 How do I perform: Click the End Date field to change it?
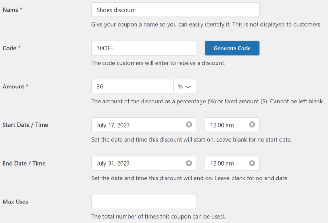click(x=135, y=163)
